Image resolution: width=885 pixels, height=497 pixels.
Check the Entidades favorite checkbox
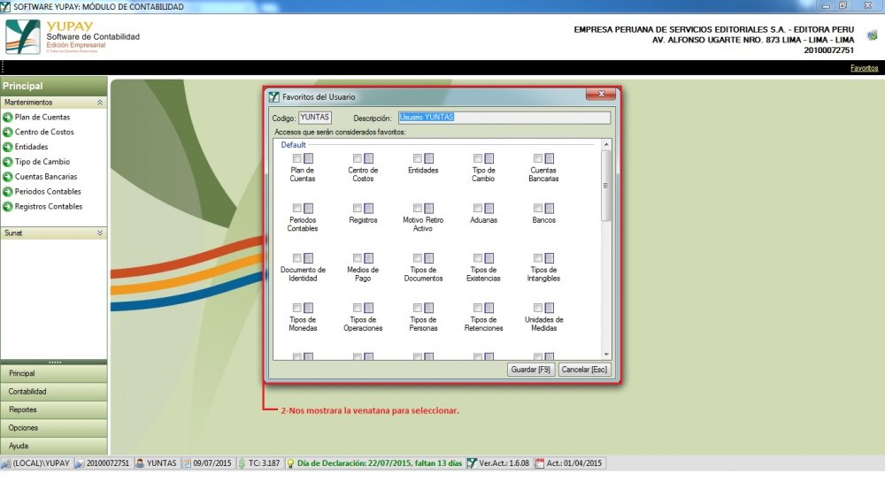(x=418, y=158)
